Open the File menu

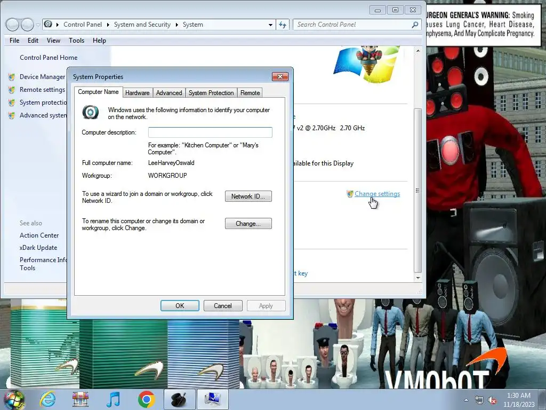(14, 41)
